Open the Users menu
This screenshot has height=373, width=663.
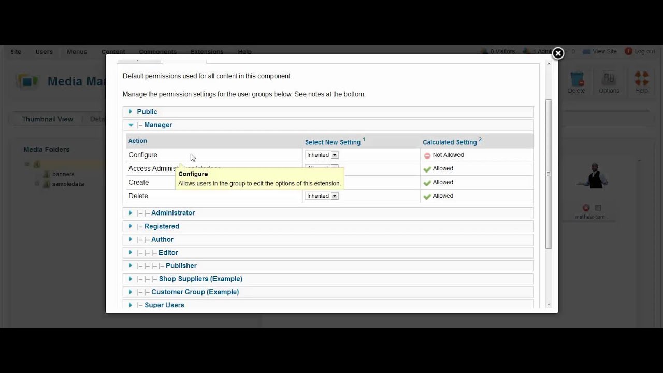tap(44, 52)
